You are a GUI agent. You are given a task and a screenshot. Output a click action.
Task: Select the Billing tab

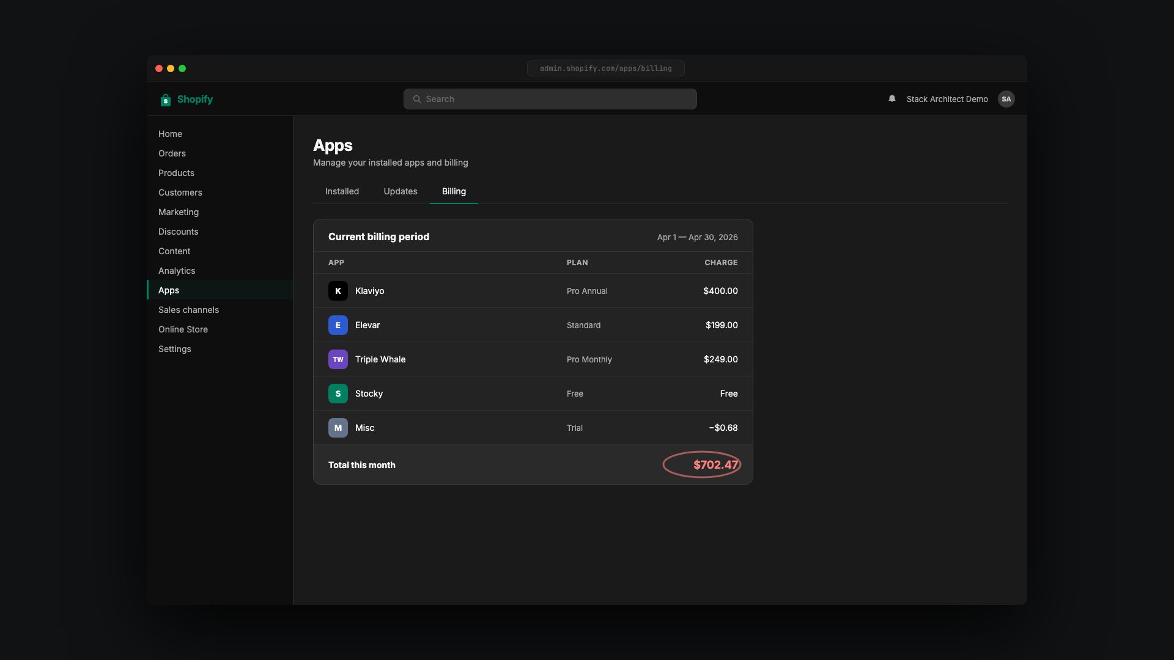pos(454,191)
